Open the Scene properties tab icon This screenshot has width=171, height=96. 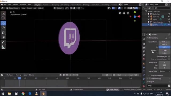tap(144, 55)
